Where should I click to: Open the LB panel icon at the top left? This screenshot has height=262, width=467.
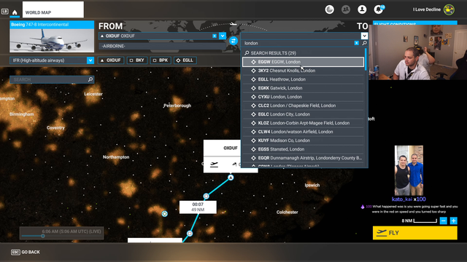point(5,12)
